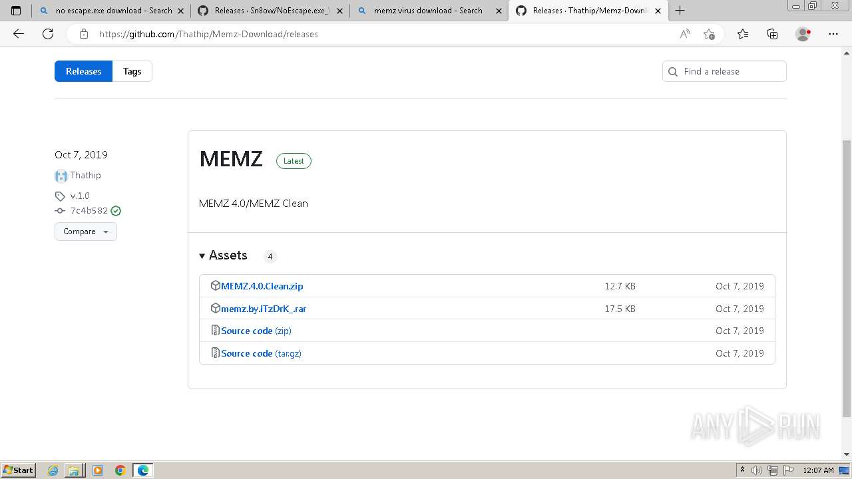
Task: Download memz.by.iTzDrK_.rar
Action: tap(264, 309)
